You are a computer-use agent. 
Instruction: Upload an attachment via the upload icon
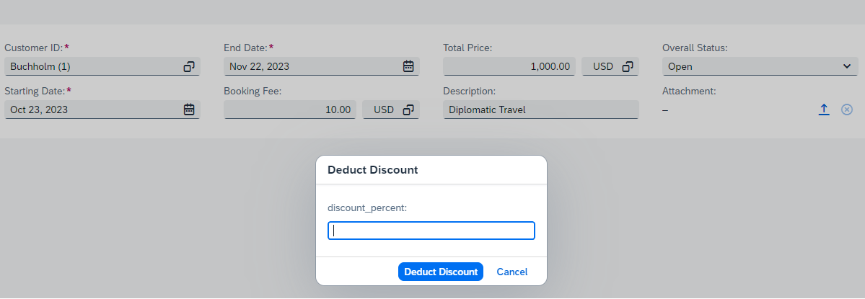pyautogui.click(x=824, y=110)
